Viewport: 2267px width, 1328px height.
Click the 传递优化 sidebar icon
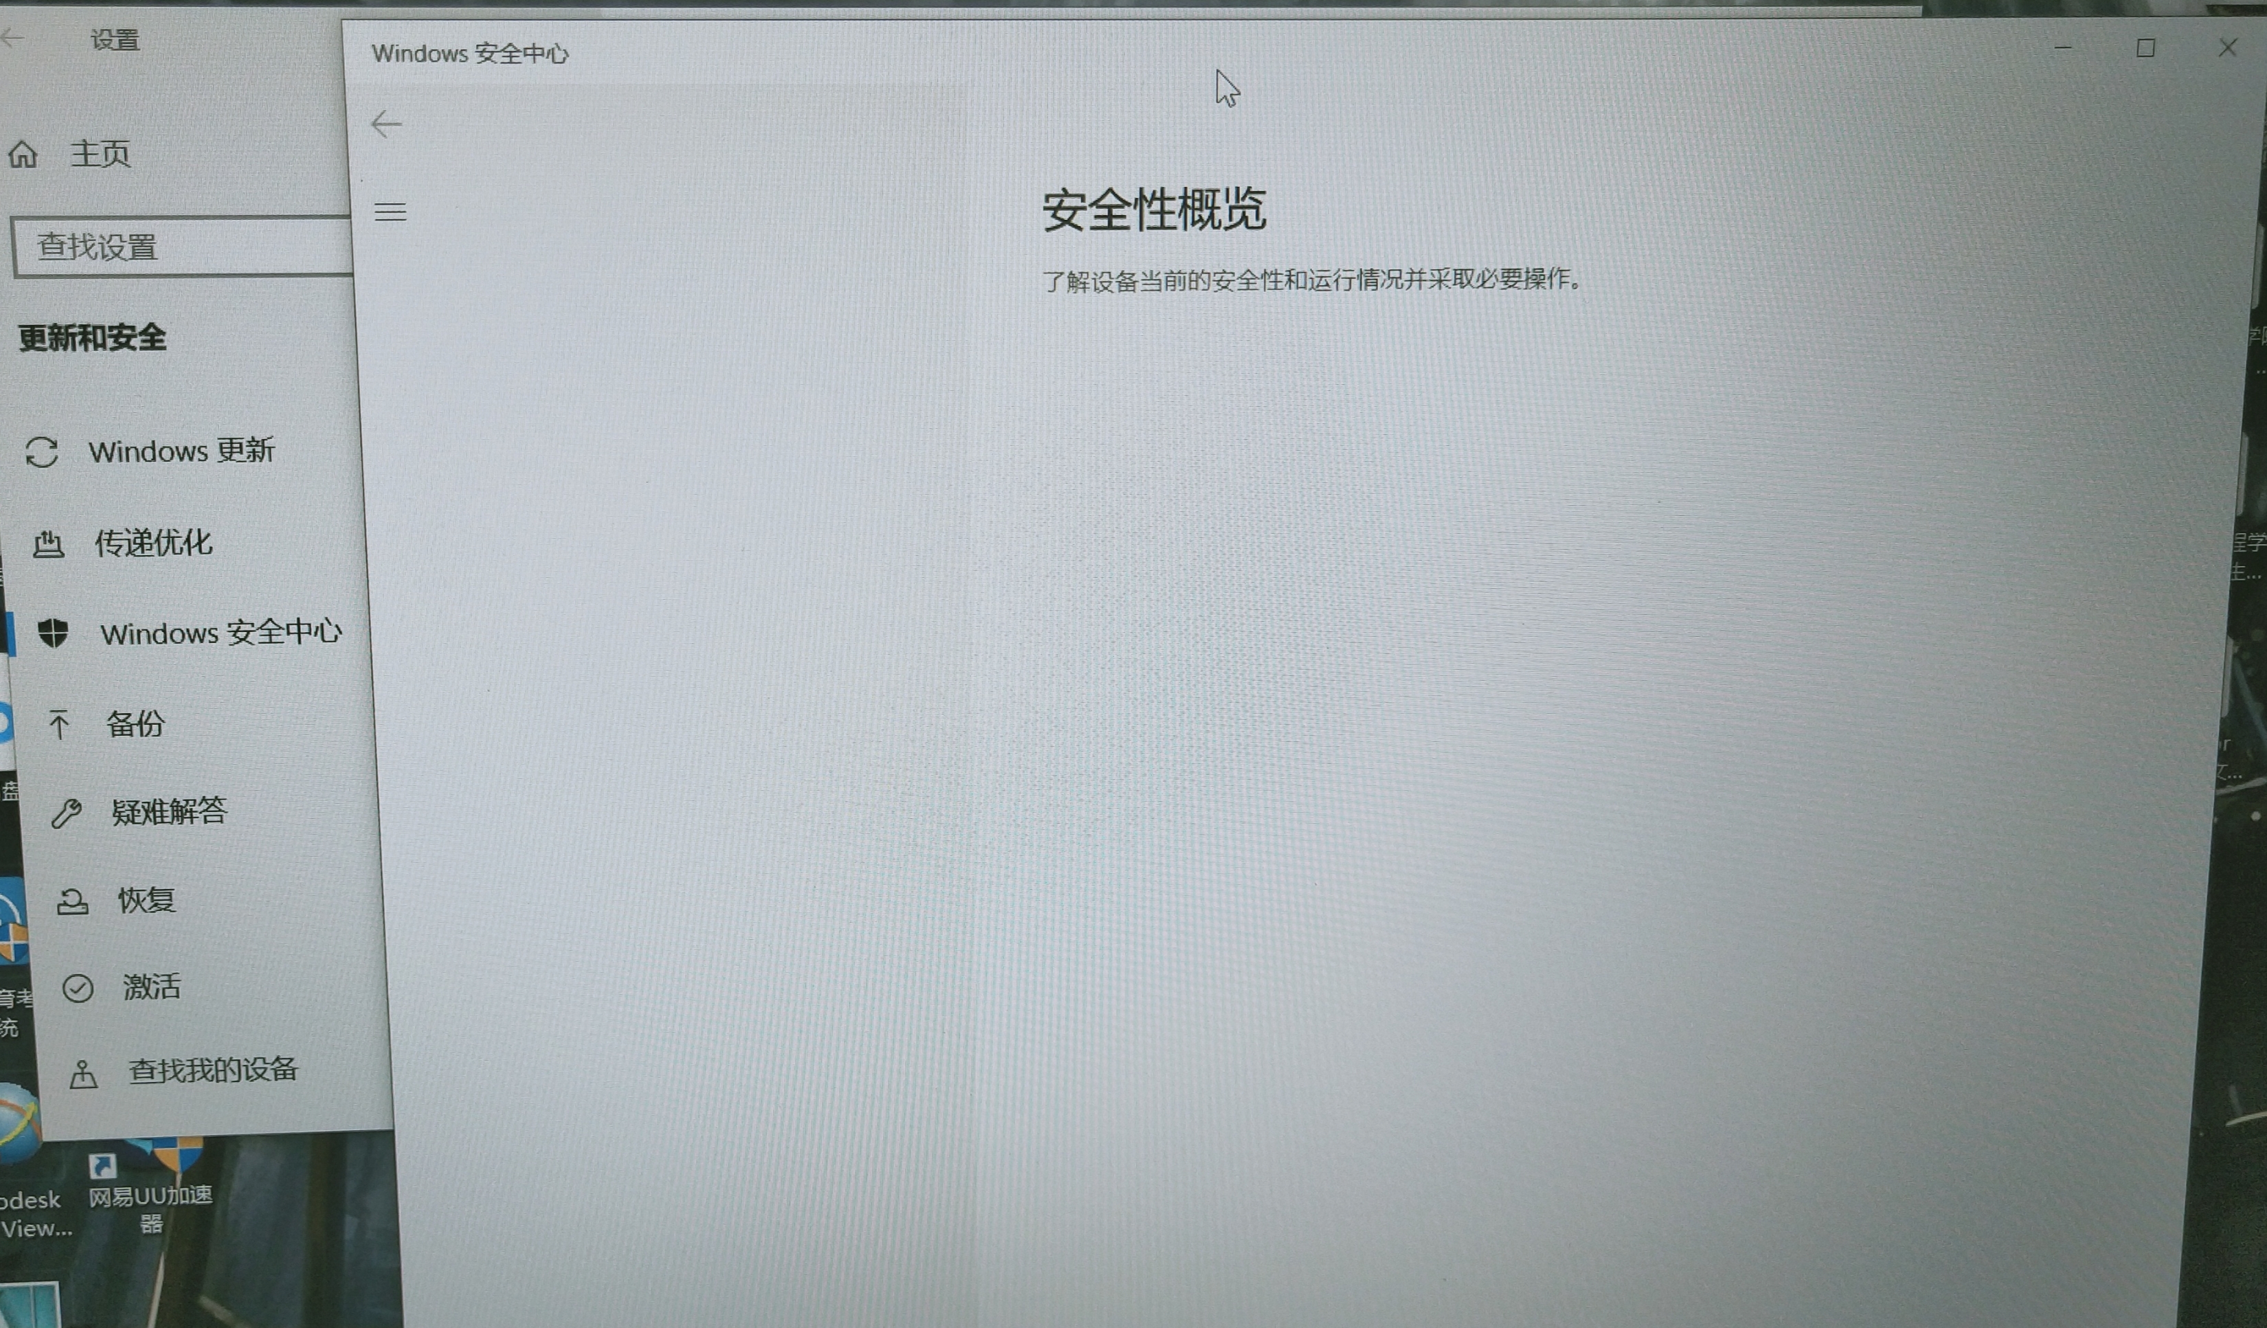[47, 543]
